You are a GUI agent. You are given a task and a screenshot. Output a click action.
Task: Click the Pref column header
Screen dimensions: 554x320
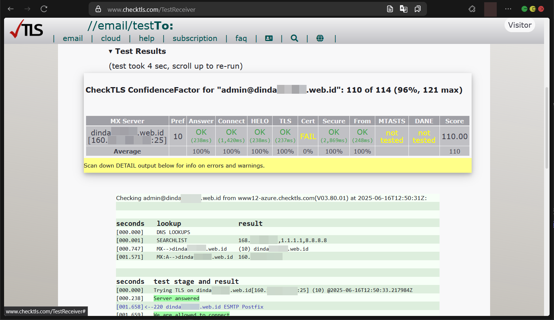coord(178,121)
